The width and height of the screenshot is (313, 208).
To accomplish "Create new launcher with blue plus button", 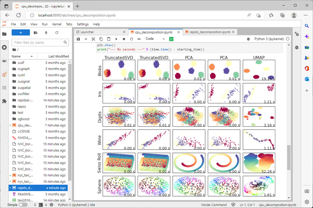I will (x=21, y=33).
